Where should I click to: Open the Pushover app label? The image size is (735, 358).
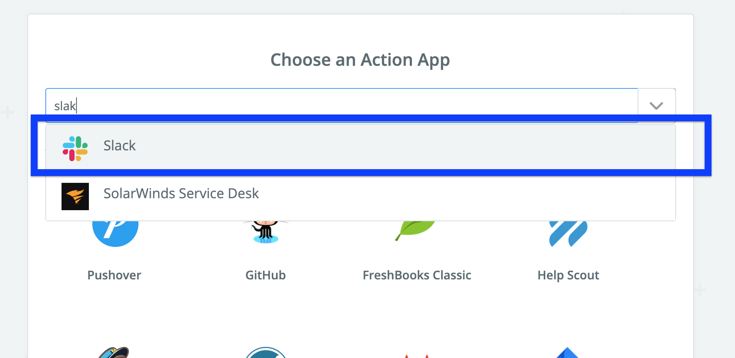(114, 275)
